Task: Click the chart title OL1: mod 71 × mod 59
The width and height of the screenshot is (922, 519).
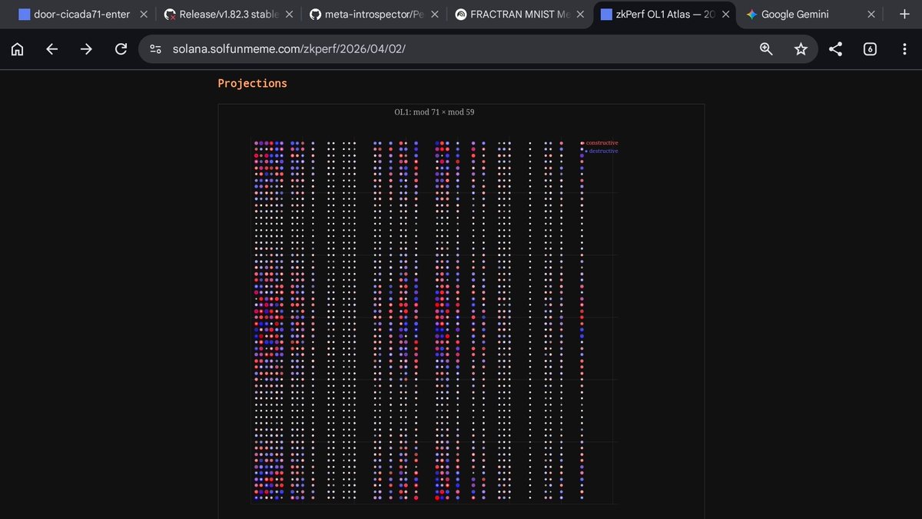Action: [x=434, y=112]
